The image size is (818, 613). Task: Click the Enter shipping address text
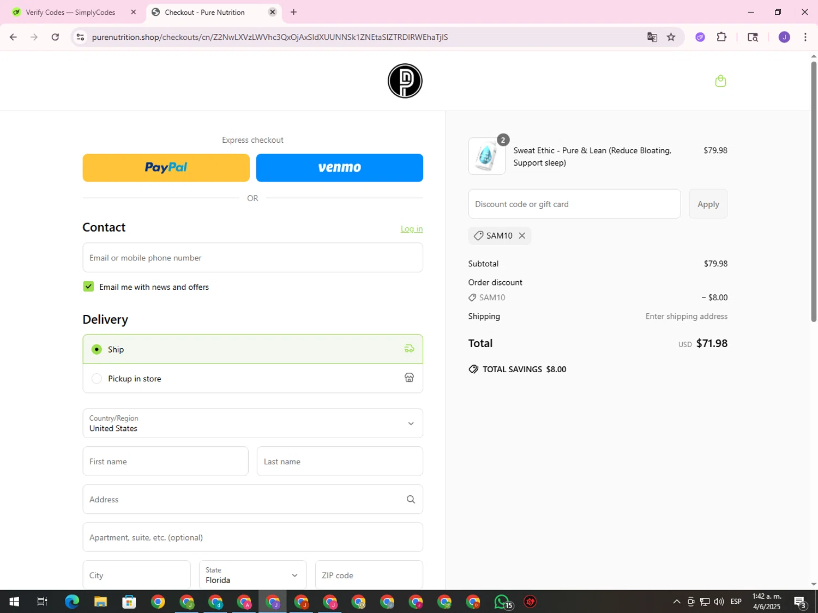(x=686, y=316)
